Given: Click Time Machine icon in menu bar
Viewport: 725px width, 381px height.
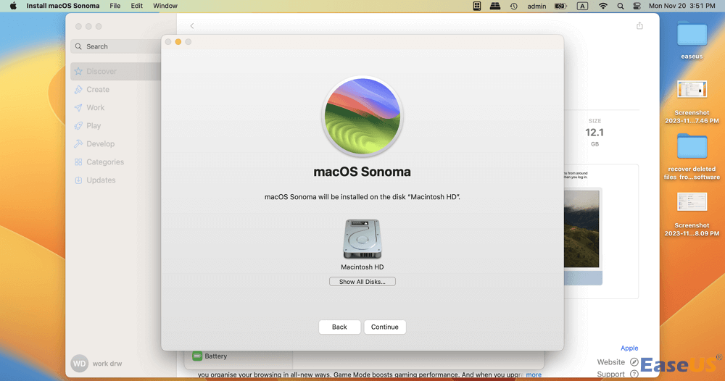Looking at the screenshot, I should tap(514, 6).
